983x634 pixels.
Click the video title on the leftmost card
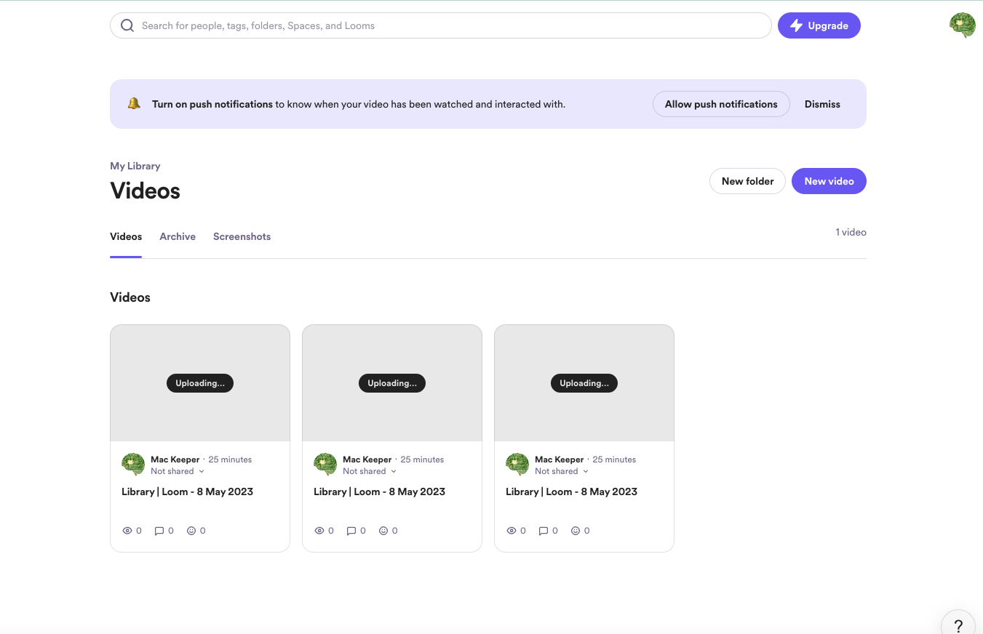(x=187, y=491)
